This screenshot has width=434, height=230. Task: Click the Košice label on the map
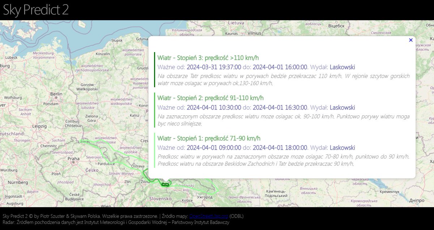click(187, 200)
